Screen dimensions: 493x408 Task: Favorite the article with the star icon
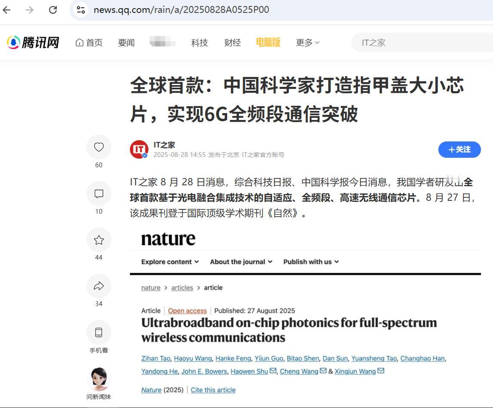pyautogui.click(x=99, y=240)
